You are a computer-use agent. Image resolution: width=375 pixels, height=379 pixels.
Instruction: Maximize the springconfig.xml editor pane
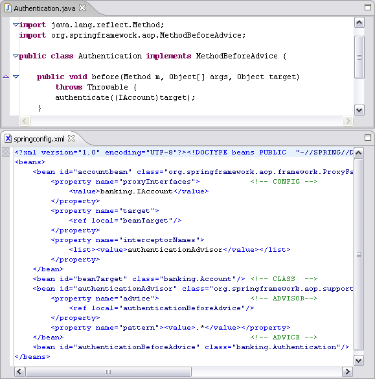pyautogui.click(x=368, y=138)
